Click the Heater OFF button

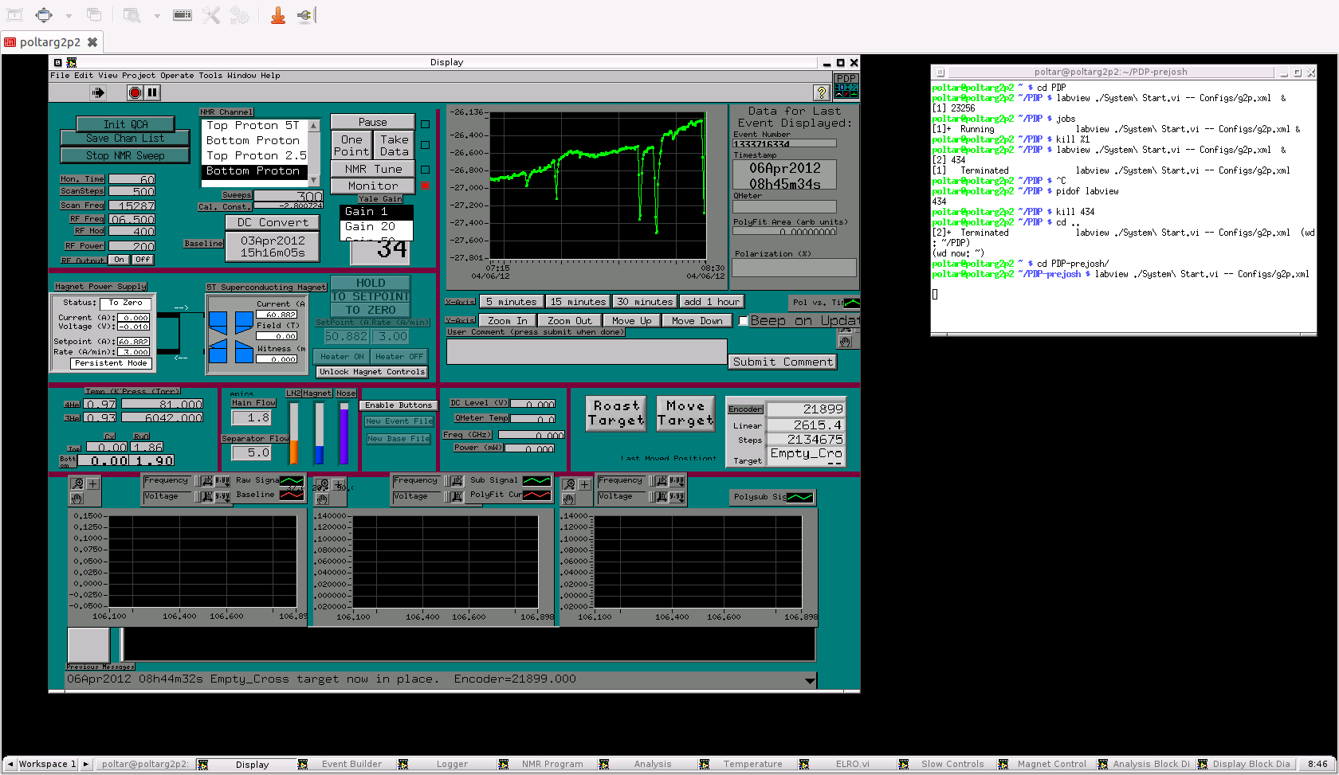click(399, 357)
